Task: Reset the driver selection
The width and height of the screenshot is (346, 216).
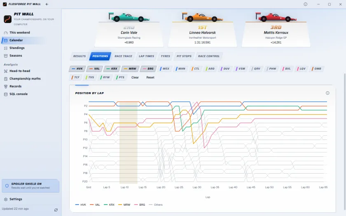Action: pyautogui.click(x=150, y=78)
